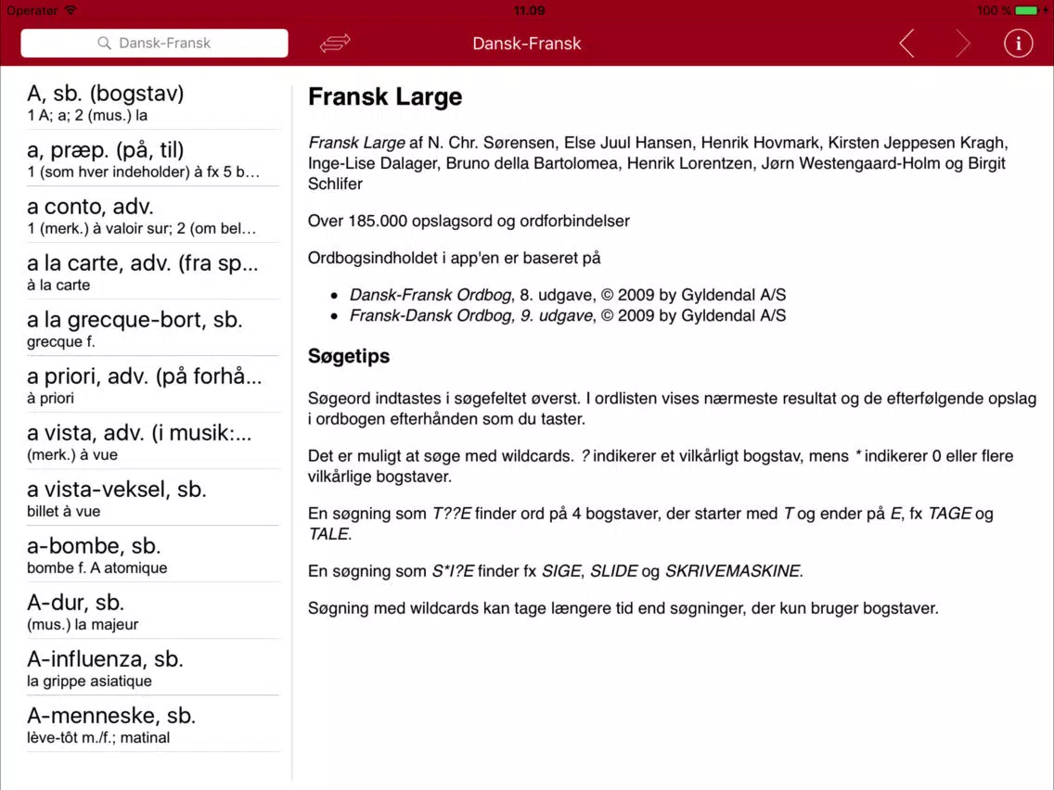The image size is (1054, 790).
Task: Click 'Fransk-Dansk Ordbog, 9. udgave' bullet
Action: point(567,316)
